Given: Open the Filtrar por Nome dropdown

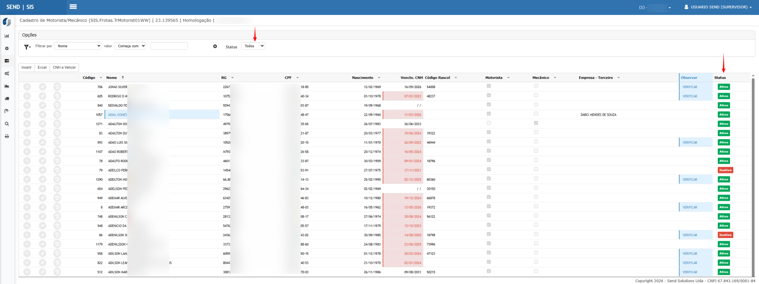Looking at the screenshot, I should [x=78, y=46].
